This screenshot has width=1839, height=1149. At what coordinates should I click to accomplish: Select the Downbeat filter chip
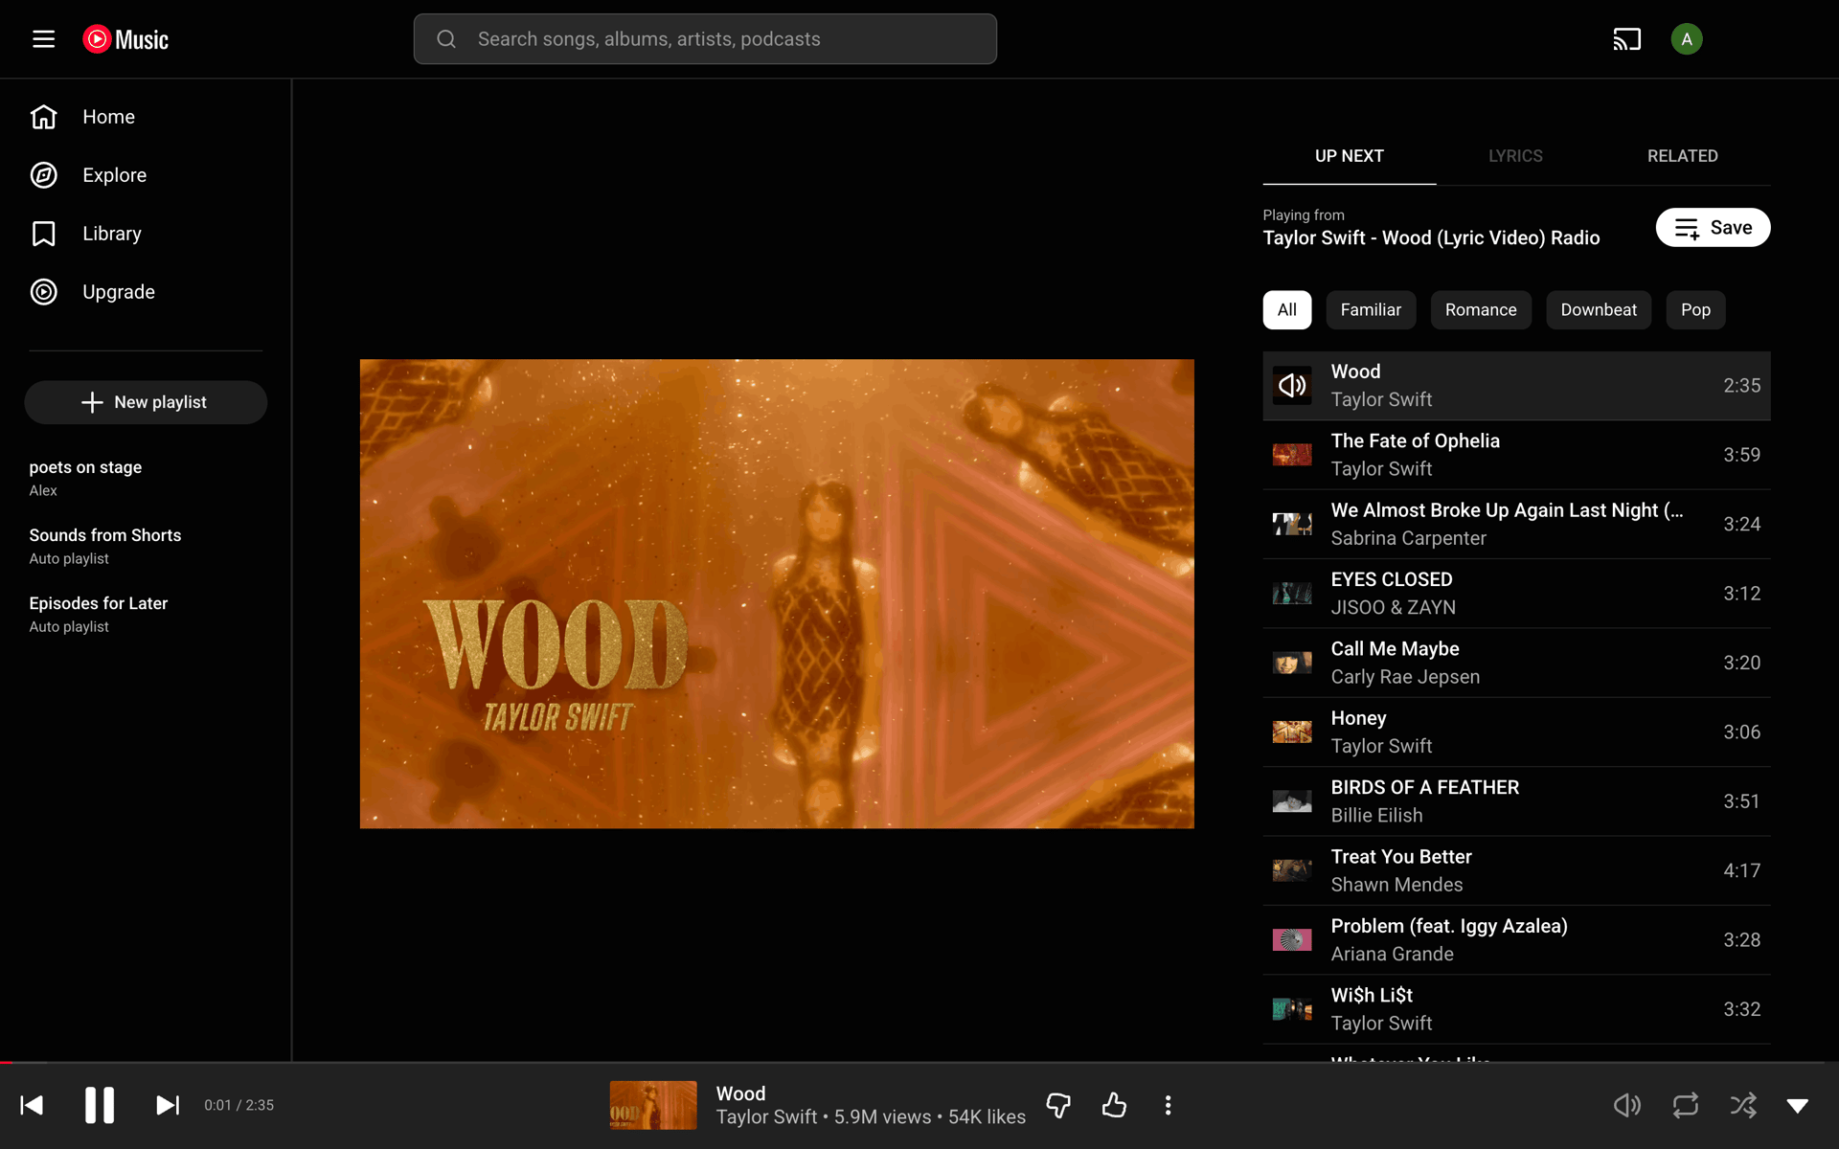1599,310
